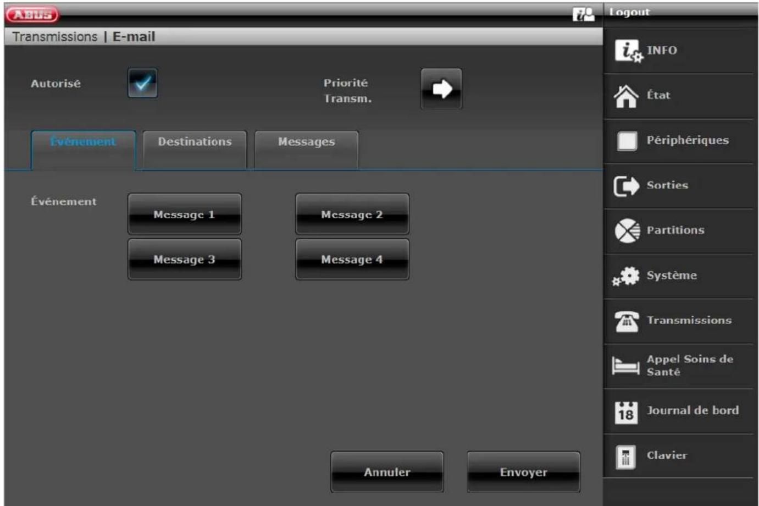Screen dimensions: 759x506
Task: Open État via the house icon
Action: pos(626,96)
